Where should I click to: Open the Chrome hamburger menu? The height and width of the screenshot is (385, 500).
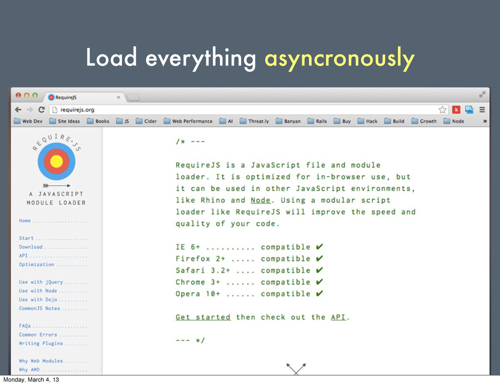coord(482,110)
